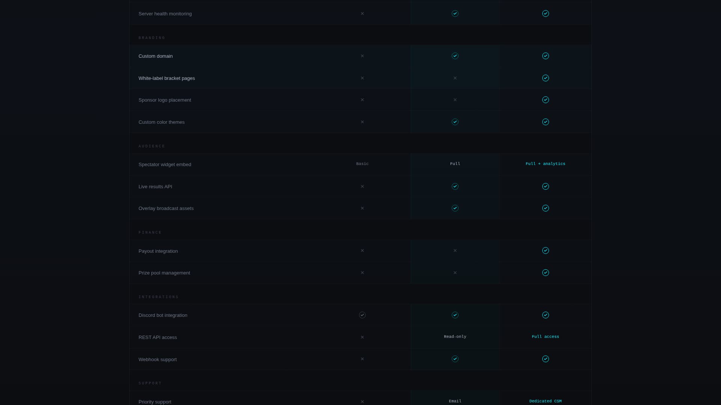Click the BRANDING section heading
Screen dimensions: 721x405
[152, 38]
